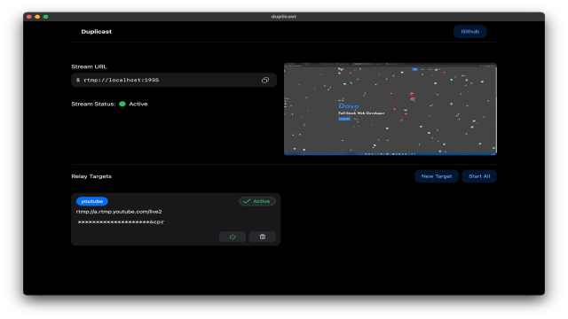Minimize the window using the yellow button

point(37,17)
